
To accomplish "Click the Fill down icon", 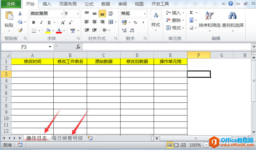I will 191,20.
